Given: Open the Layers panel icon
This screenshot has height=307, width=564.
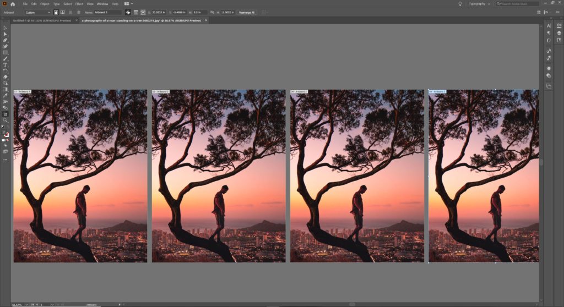Looking at the screenshot, I should pos(559,33).
